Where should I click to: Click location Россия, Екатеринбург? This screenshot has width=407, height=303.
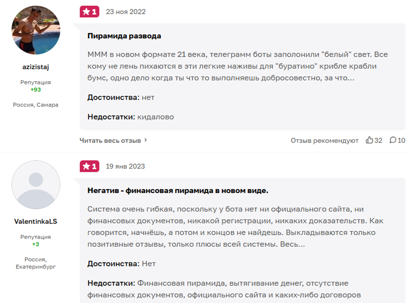pyautogui.click(x=36, y=263)
